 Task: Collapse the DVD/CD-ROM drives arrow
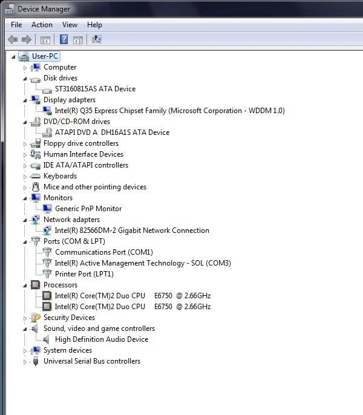coord(25,122)
